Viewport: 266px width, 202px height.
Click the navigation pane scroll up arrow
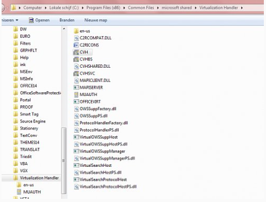(64, 29)
